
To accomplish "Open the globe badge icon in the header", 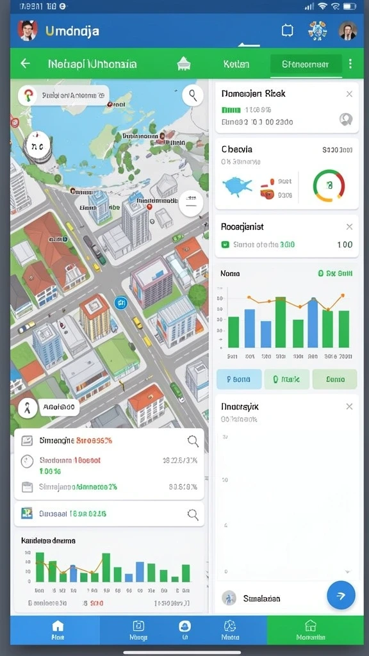I will [316, 31].
